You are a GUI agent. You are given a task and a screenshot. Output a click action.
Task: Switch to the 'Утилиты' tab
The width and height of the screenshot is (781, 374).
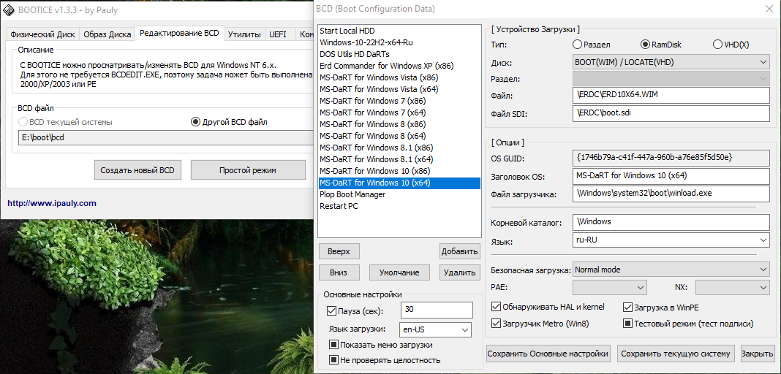click(244, 34)
